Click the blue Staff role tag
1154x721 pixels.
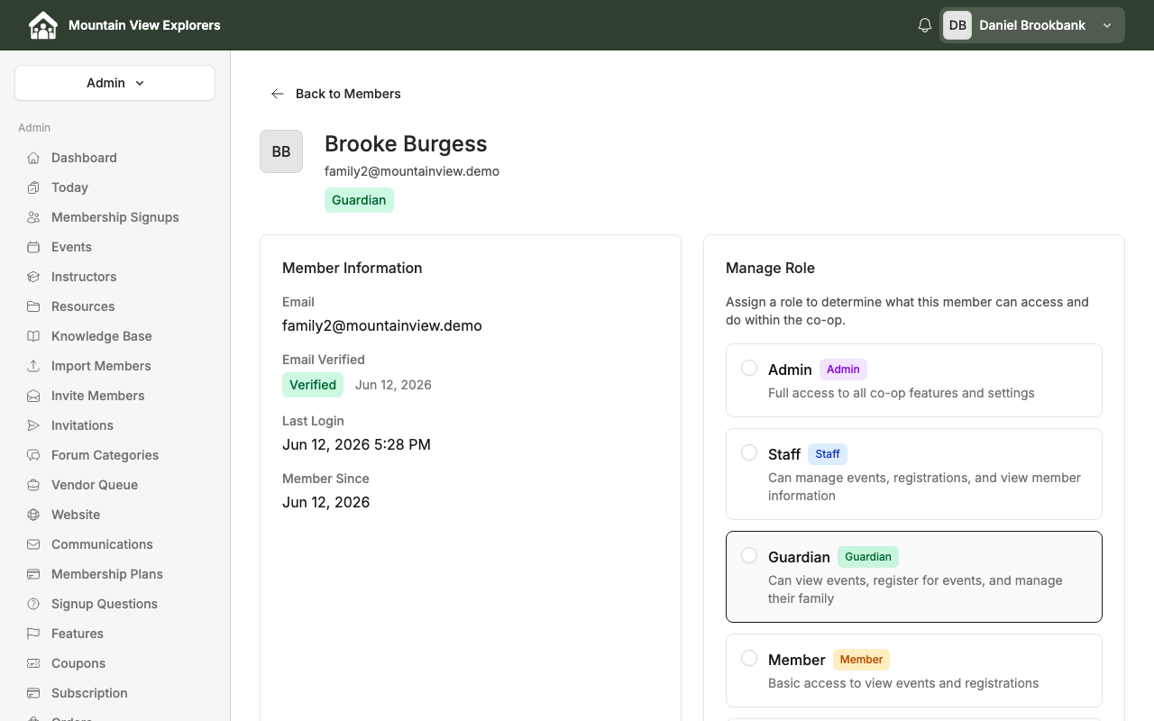[x=828, y=453]
